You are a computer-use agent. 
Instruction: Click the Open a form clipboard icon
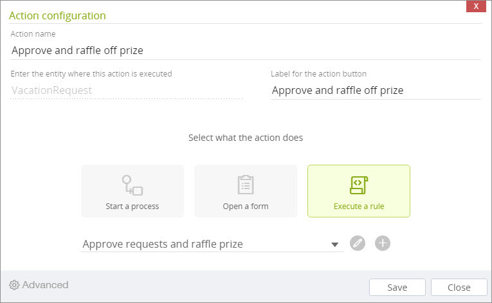tap(246, 185)
